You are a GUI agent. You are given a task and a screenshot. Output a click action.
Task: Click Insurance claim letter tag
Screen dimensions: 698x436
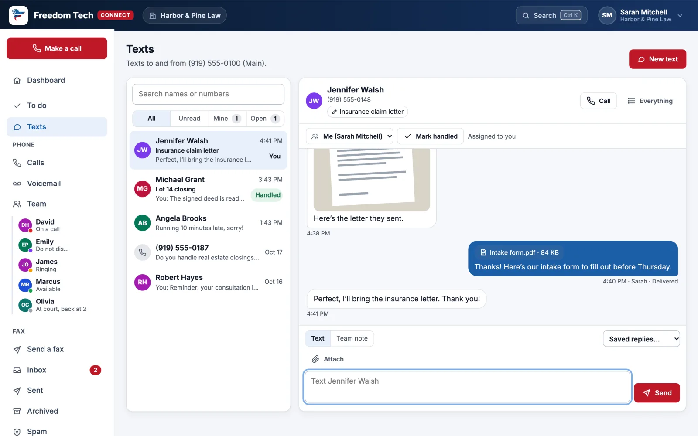pos(367,112)
